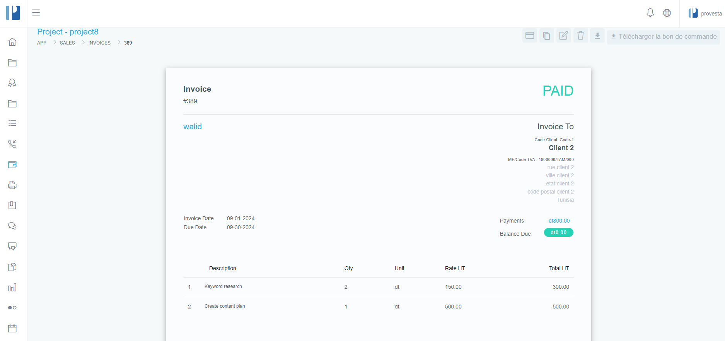Open the incoming call sidebar icon
This screenshot has width=725, height=341.
(x=12, y=144)
